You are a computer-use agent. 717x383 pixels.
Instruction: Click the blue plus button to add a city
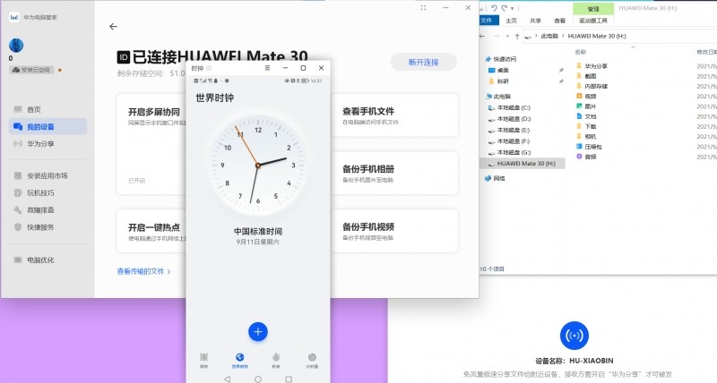point(258,331)
